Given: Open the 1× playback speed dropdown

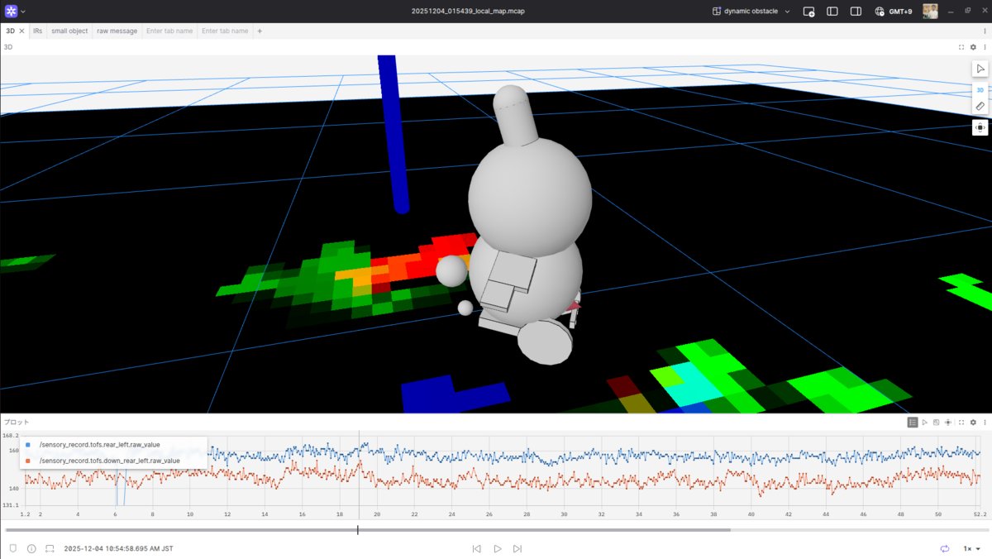Looking at the screenshot, I should pyautogui.click(x=971, y=548).
